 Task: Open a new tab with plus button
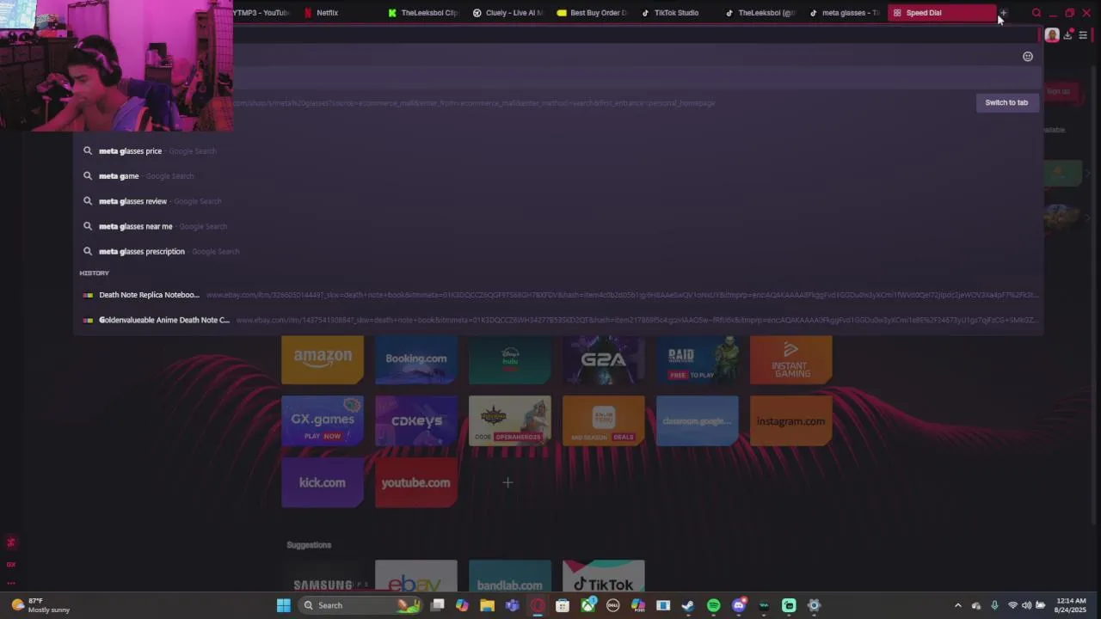pos(1003,13)
